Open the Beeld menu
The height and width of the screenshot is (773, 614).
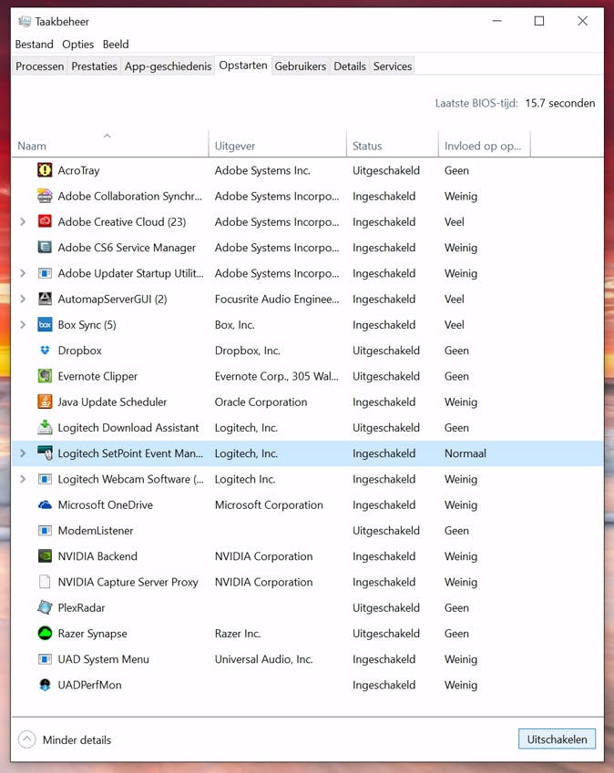(116, 45)
